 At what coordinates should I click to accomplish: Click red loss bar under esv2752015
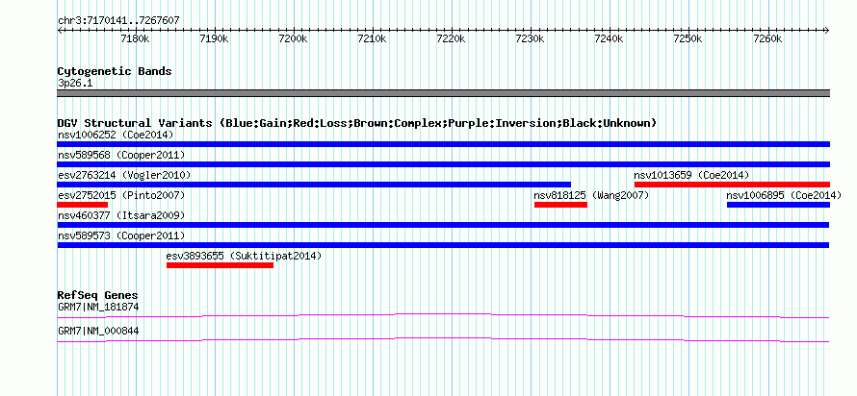click(x=83, y=205)
